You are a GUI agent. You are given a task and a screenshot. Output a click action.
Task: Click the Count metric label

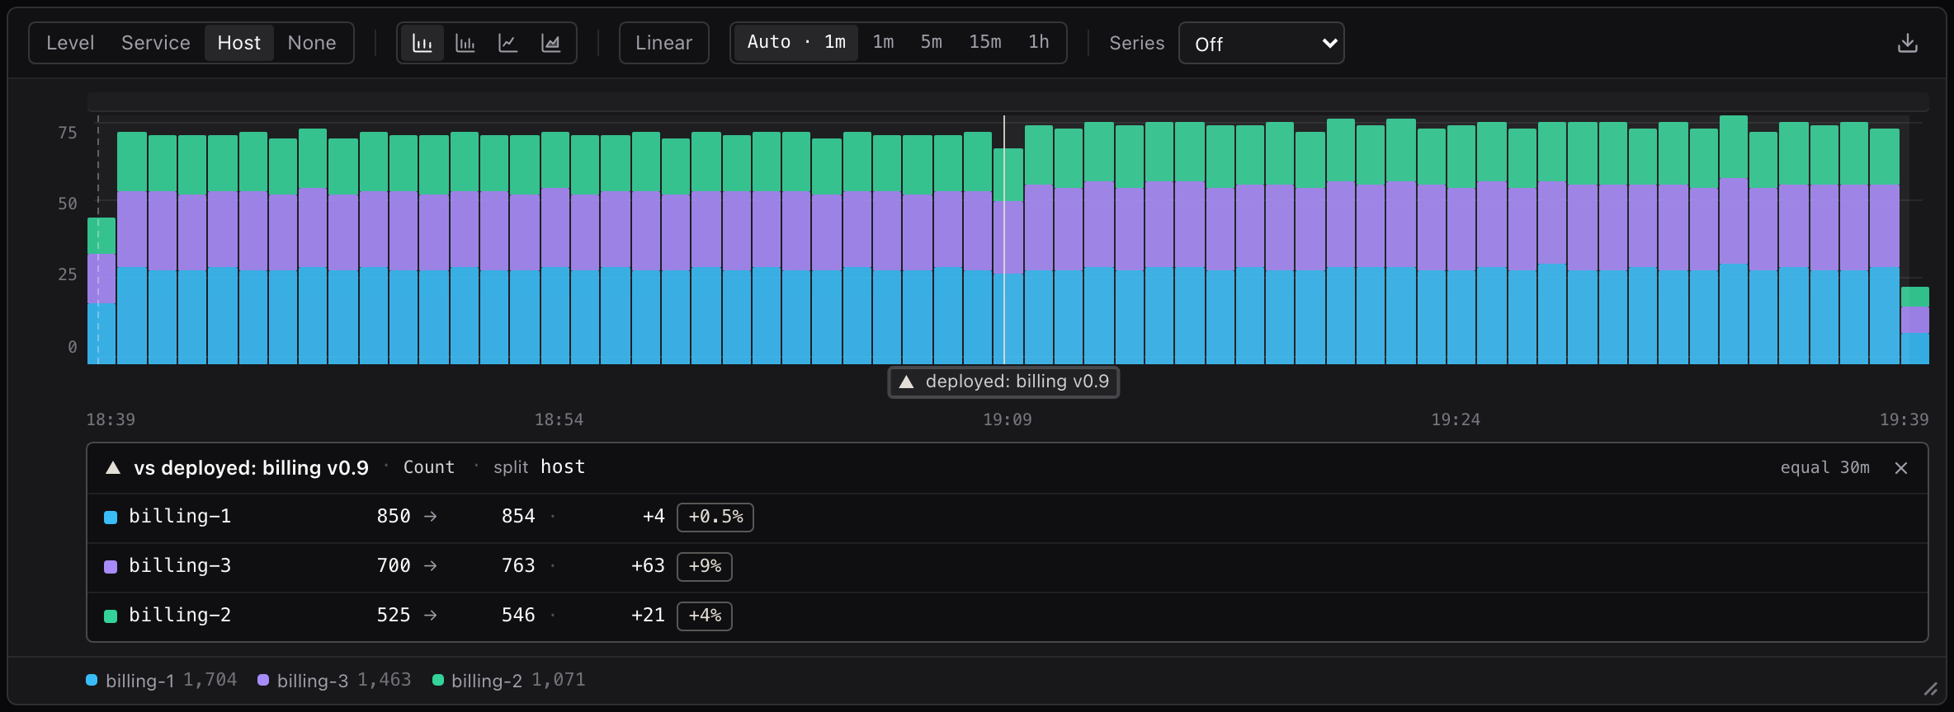pyautogui.click(x=429, y=467)
